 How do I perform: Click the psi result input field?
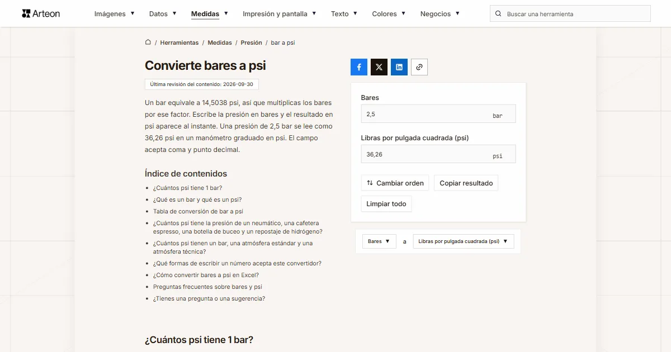[438, 154]
